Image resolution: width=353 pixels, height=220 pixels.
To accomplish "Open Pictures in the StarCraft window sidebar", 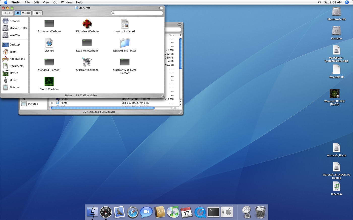I will point(15,87).
